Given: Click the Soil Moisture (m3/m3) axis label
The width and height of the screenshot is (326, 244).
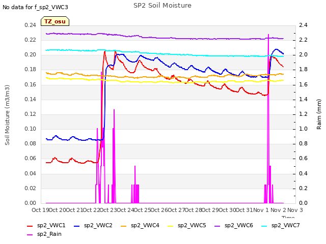Looking at the screenshot, I should click(7, 115).
